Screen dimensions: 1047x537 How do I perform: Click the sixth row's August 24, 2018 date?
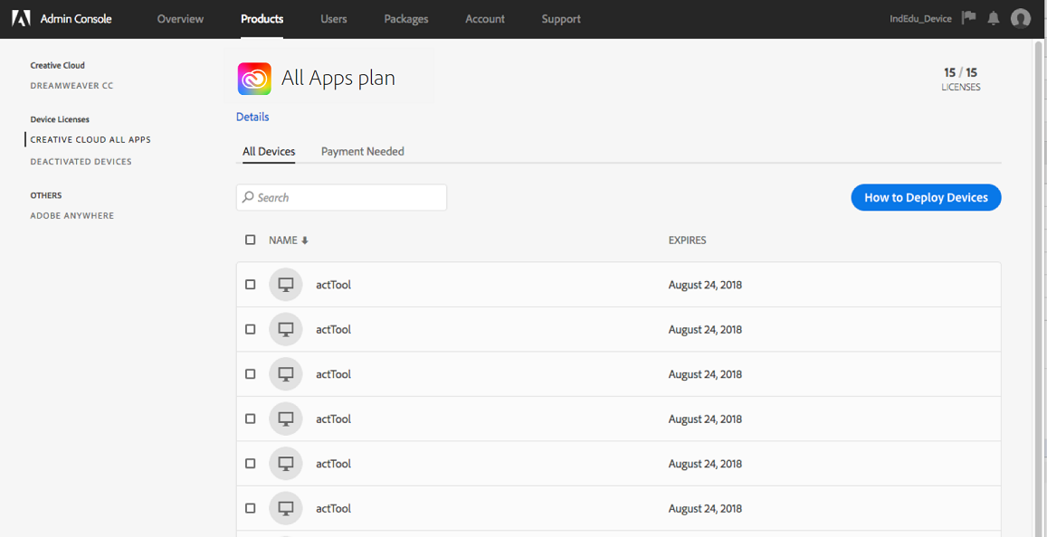coord(705,508)
